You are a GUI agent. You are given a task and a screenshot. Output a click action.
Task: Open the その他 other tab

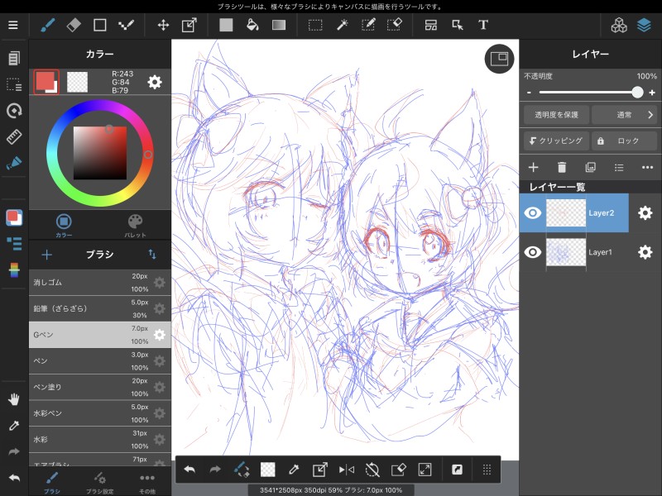(x=147, y=483)
